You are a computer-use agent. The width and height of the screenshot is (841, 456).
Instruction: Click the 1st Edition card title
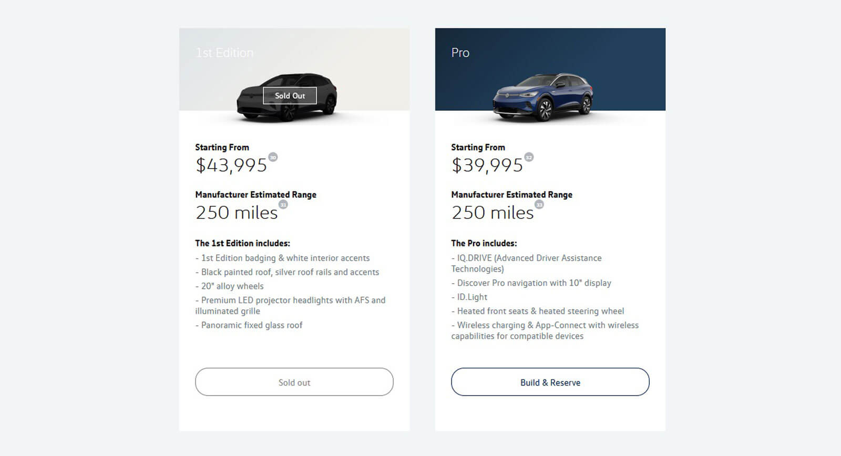tap(224, 53)
